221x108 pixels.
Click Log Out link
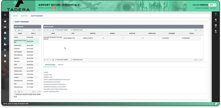coord(213,8)
